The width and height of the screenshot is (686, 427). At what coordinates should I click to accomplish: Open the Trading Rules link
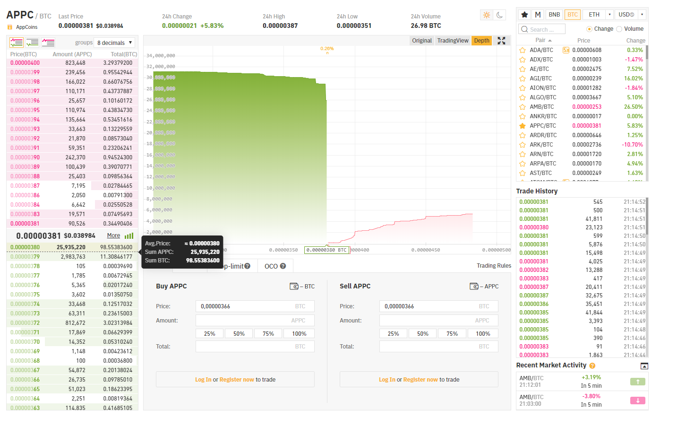(494, 266)
